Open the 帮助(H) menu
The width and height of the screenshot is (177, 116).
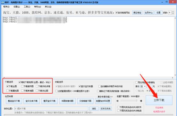coord(37,7)
